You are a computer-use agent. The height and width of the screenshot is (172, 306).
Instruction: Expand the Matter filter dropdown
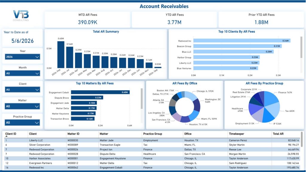coord(22,106)
